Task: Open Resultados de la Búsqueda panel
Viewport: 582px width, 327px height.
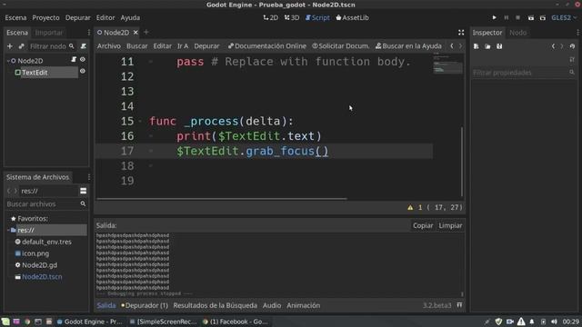Action: (216, 305)
